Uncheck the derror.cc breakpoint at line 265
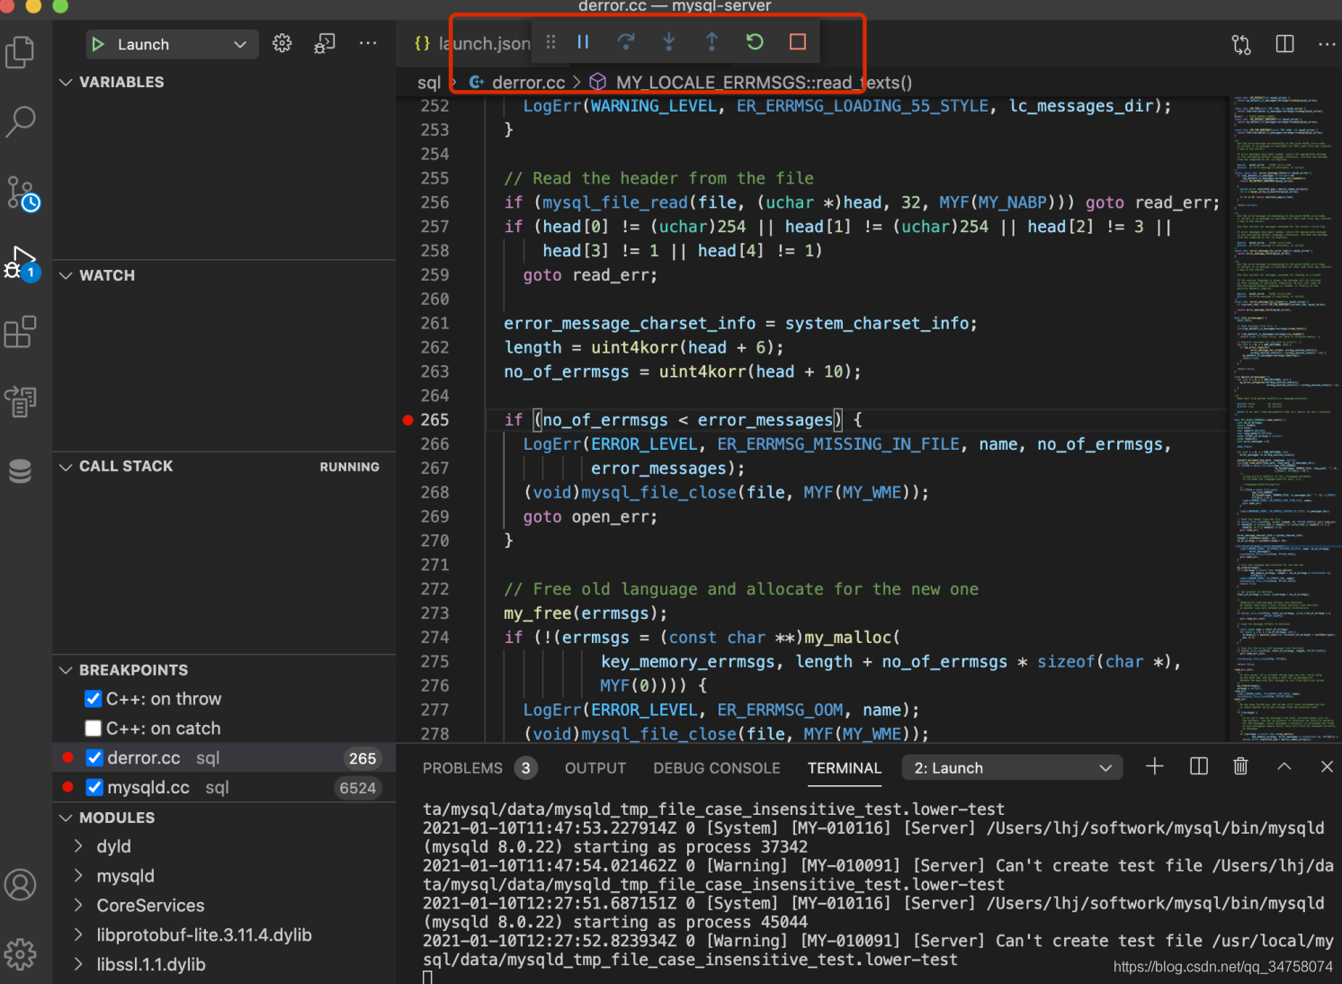1342x984 pixels. (x=94, y=758)
